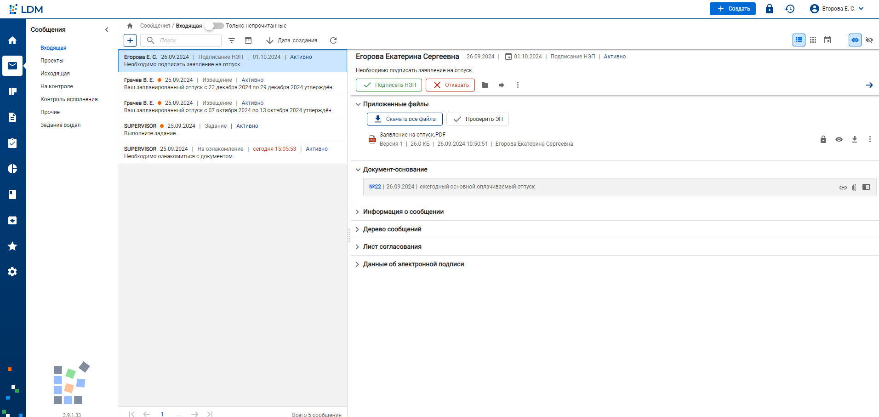Screen dimensions: 879x417
Task: Select На контроле in messages menu
Action: click(x=57, y=86)
